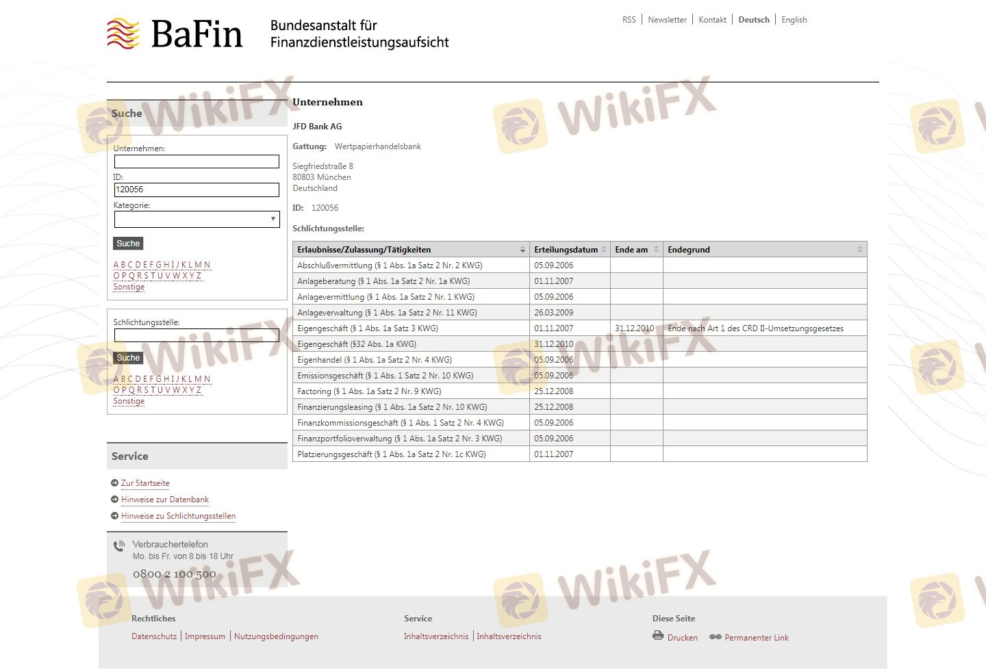Open the RSS link in header
Viewport: 986px width, 672px height.
pos(629,20)
